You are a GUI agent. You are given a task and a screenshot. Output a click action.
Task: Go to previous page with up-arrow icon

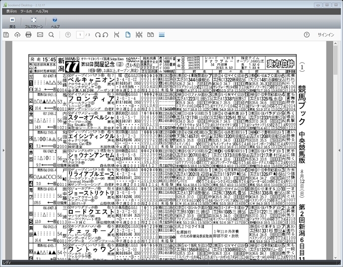pyautogui.click(x=68, y=35)
